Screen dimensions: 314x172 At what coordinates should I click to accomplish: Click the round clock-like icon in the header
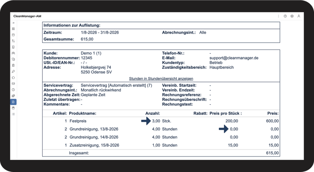pos(285,16)
